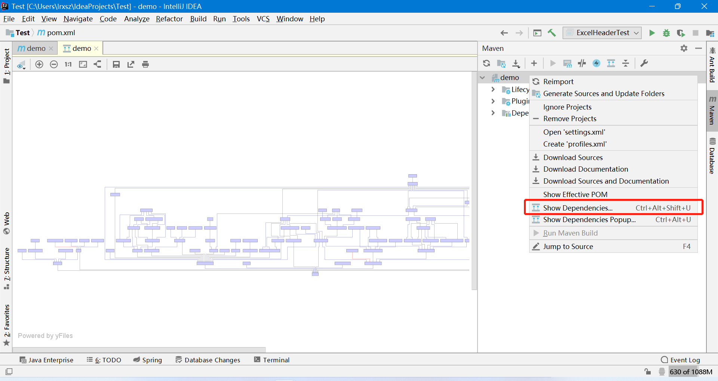The image size is (718, 381).
Task: Select Reimport from context menu
Action: click(x=614, y=82)
